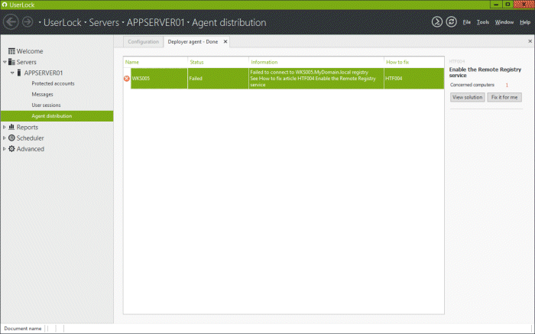Open the Tools menu

tap(483, 22)
